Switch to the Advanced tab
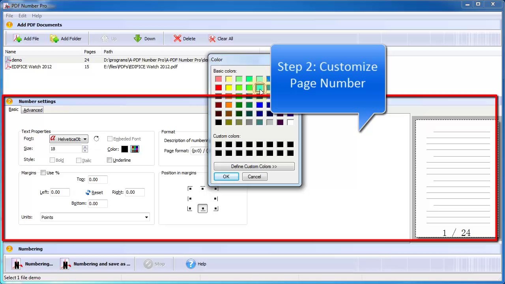The height and width of the screenshot is (284, 505). (33, 110)
